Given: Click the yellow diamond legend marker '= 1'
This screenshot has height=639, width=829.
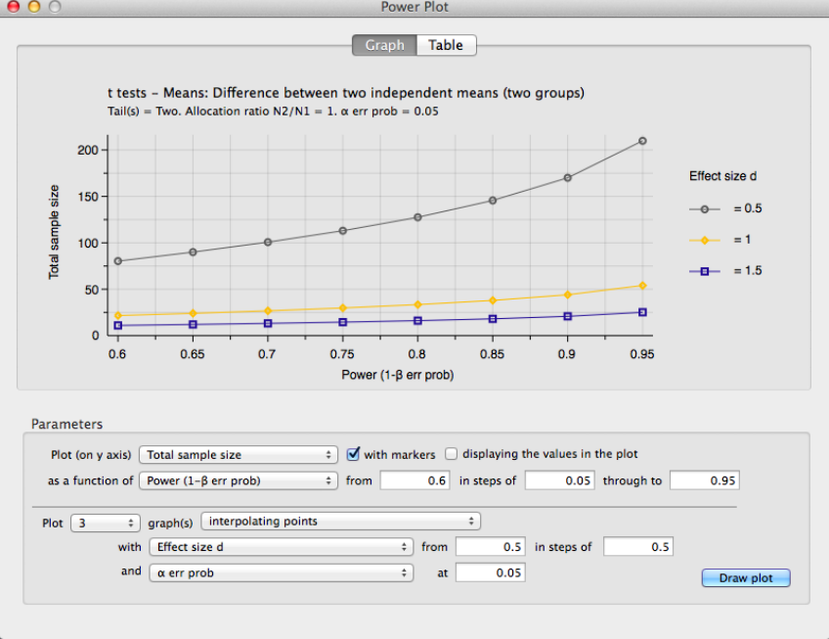Looking at the screenshot, I should click(x=704, y=241).
